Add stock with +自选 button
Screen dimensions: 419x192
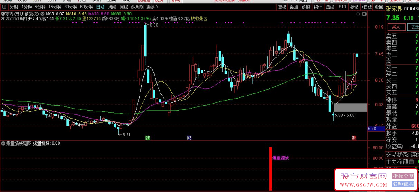pyautogui.click(x=366, y=7)
